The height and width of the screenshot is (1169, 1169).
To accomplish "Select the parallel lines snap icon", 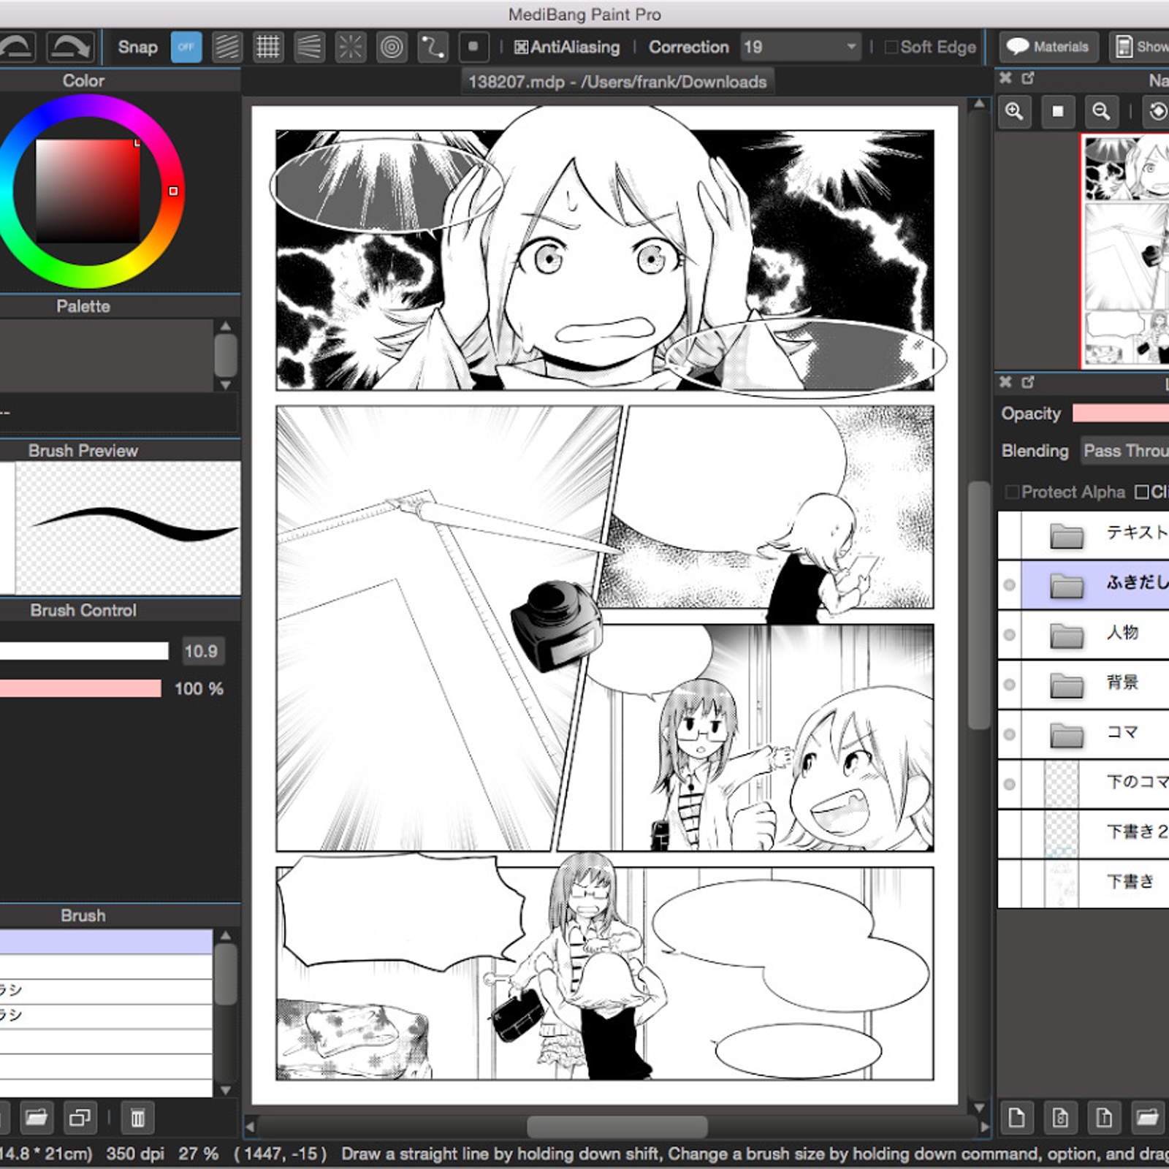I will (x=227, y=47).
